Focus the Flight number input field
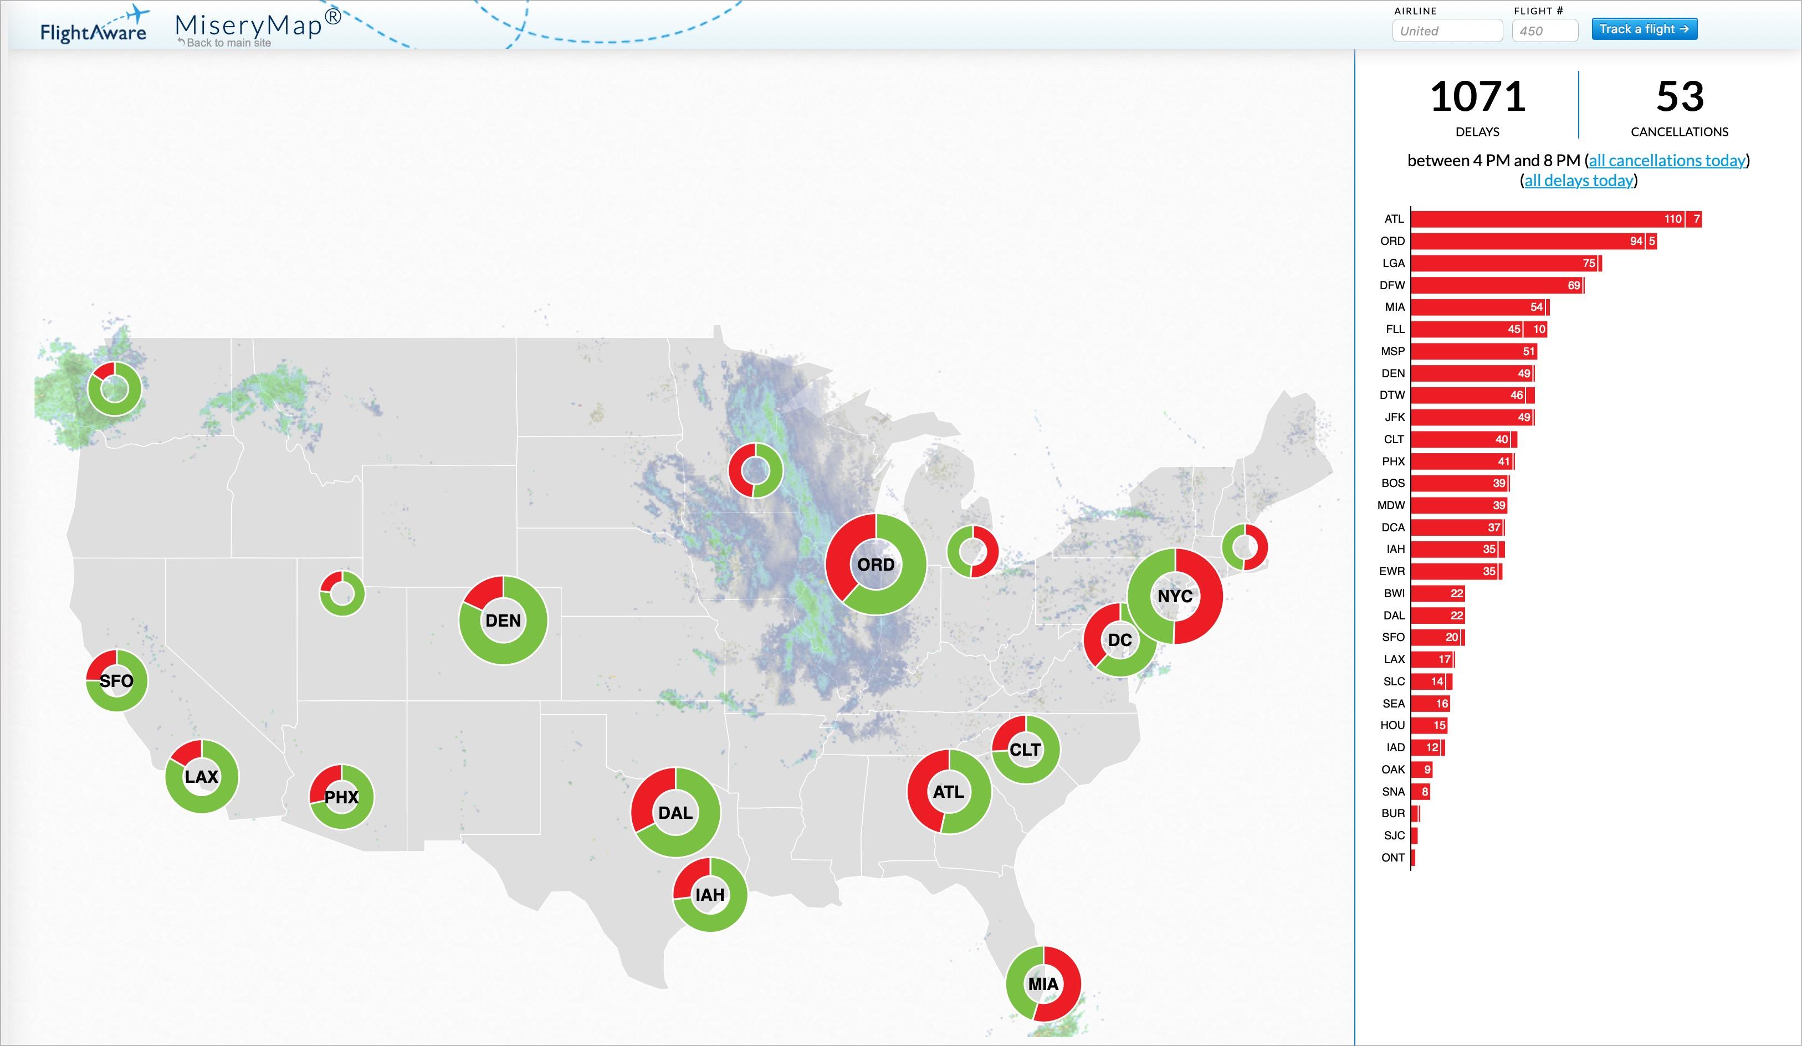The width and height of the screenshot is (1802, 1046). pyautogui.click(x=1544, y=30)
